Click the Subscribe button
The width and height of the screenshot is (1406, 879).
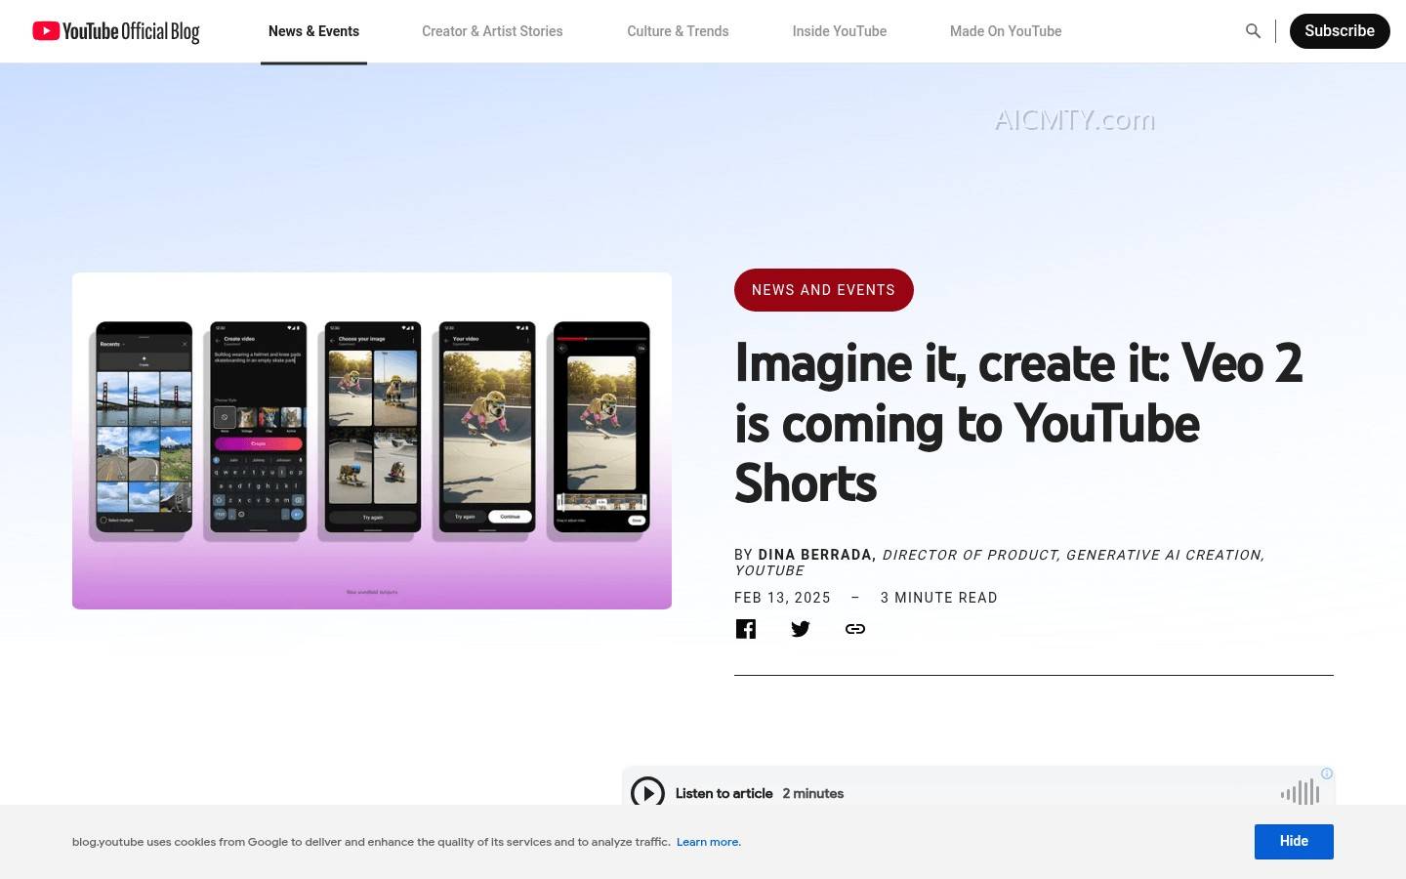pos(1340,30)
